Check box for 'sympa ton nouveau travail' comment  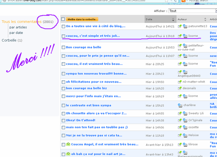coord(63,74)
